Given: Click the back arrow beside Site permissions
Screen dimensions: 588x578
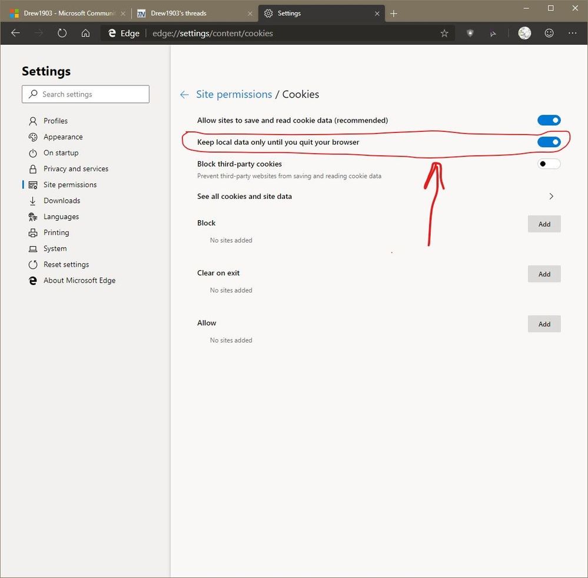Looking at the screenshot, I should (x=184, y=95).
